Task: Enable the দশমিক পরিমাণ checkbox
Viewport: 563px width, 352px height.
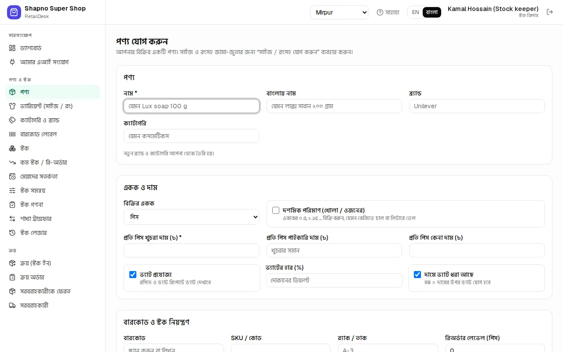Action: pyautogui.click(x=276, y=210)
